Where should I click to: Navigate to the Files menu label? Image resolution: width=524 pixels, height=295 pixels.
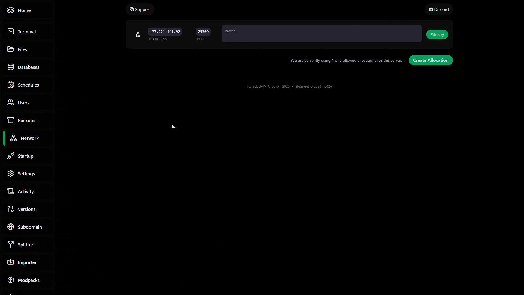click(22, 49)
